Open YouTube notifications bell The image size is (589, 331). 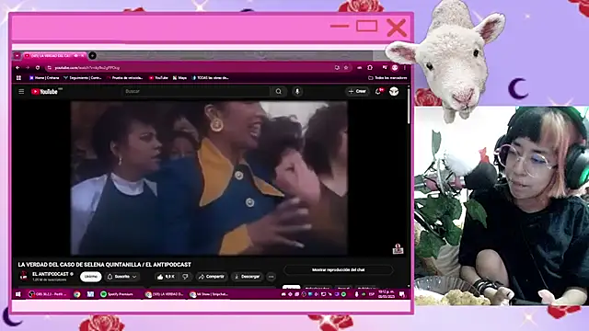click(378, 92)
